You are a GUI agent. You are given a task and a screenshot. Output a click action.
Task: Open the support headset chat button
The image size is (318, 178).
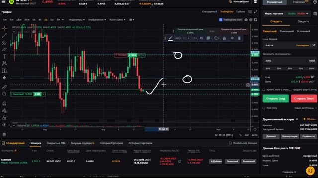tap(310, 171)
